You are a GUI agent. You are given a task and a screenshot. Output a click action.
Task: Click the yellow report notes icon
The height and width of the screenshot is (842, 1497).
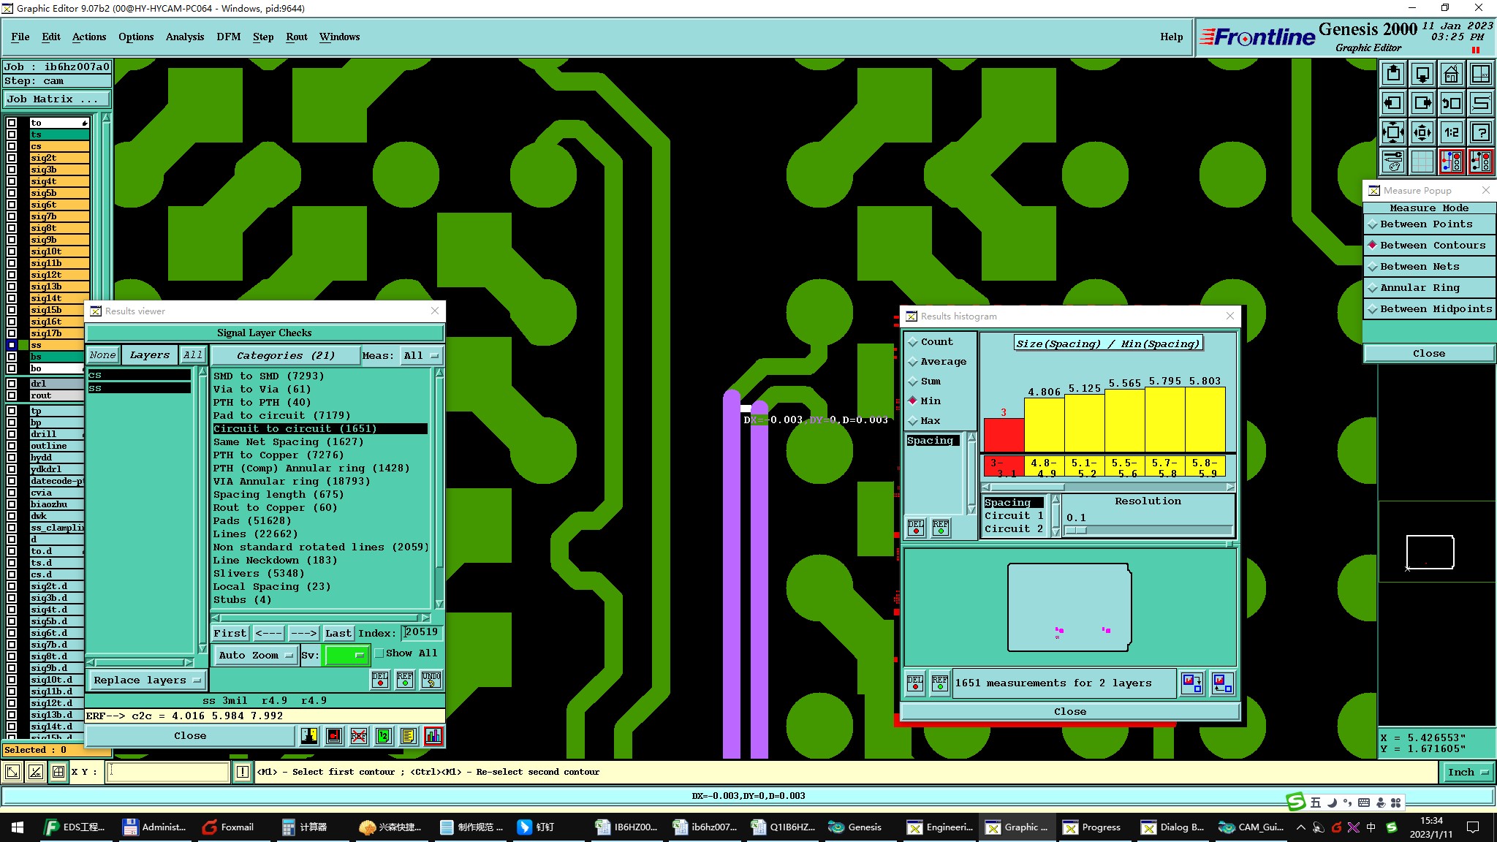click(408, 736)
